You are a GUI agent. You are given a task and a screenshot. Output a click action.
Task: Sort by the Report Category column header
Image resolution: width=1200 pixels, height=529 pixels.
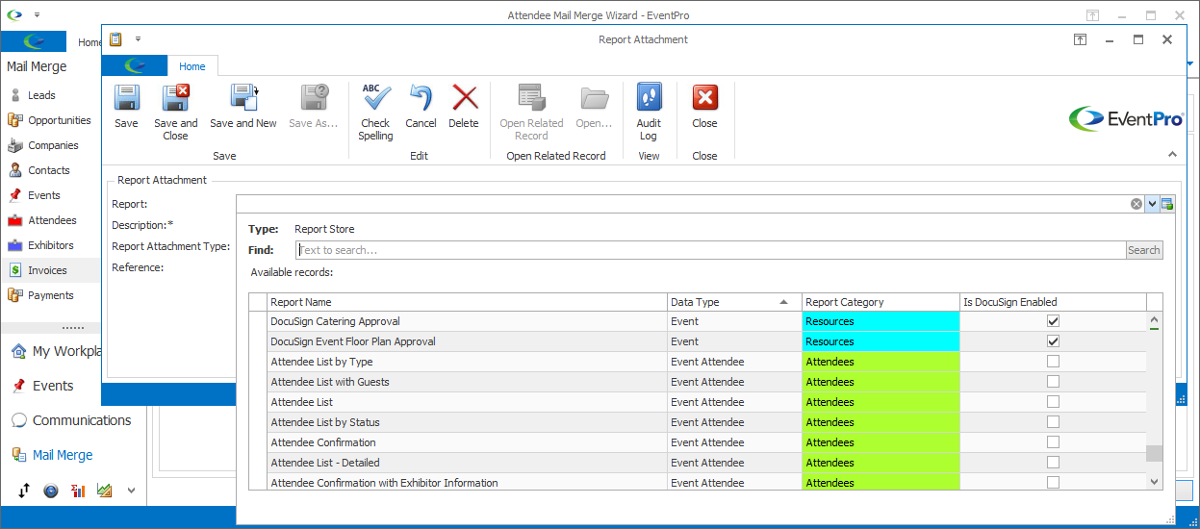pos(881,302)
